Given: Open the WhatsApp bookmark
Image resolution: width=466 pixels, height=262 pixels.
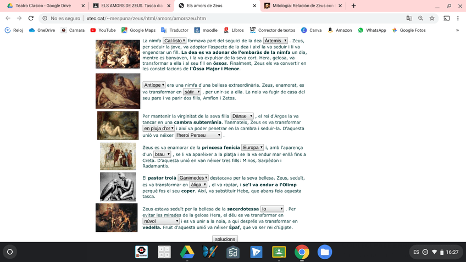Looking at the screenshot, I should point(372,30).
